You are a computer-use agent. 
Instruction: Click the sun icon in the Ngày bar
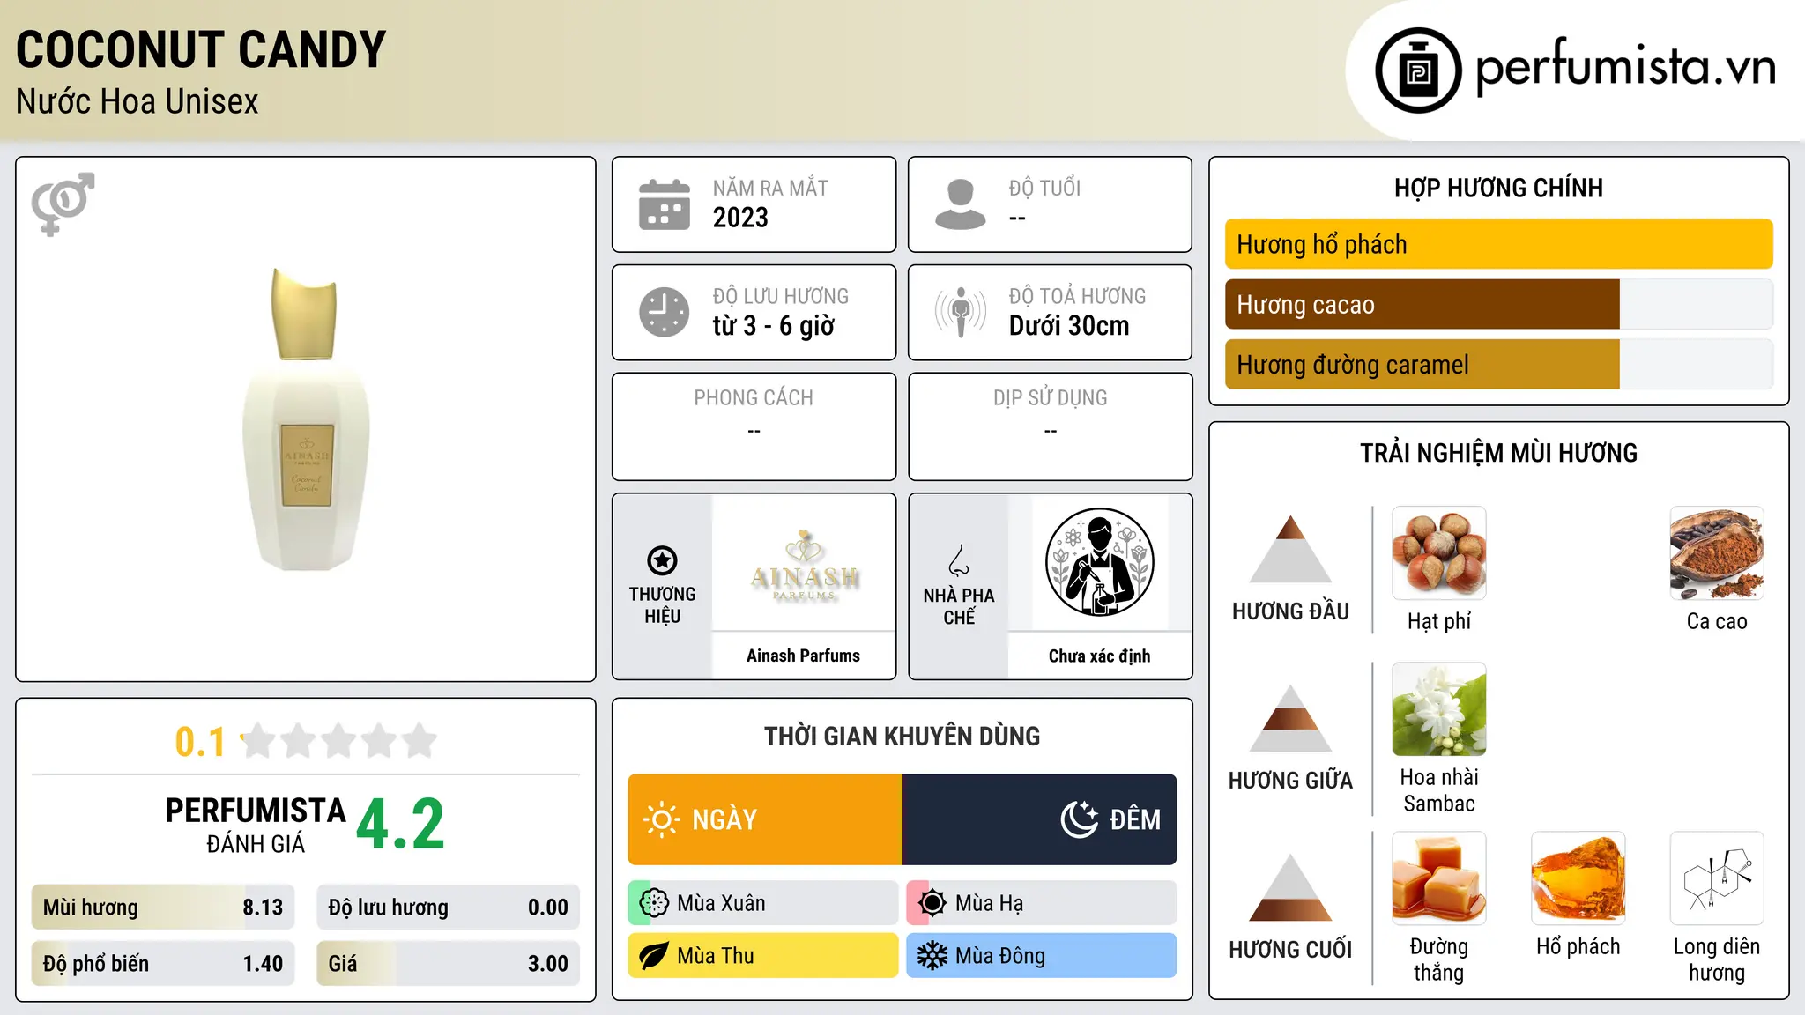click(662, 819)
